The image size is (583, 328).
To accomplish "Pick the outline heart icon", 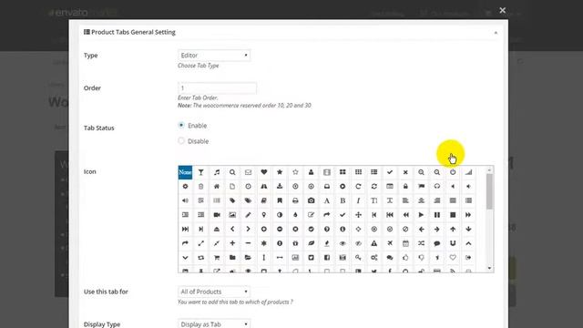I will coord(453,257).
